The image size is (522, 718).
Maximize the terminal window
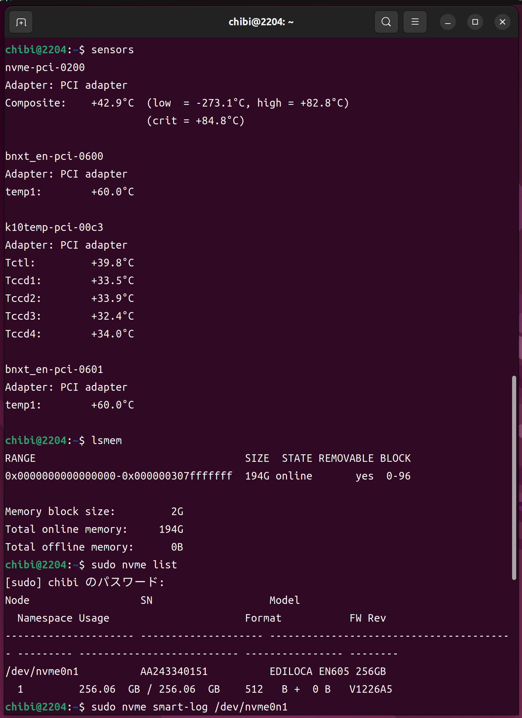coord(475,22)
